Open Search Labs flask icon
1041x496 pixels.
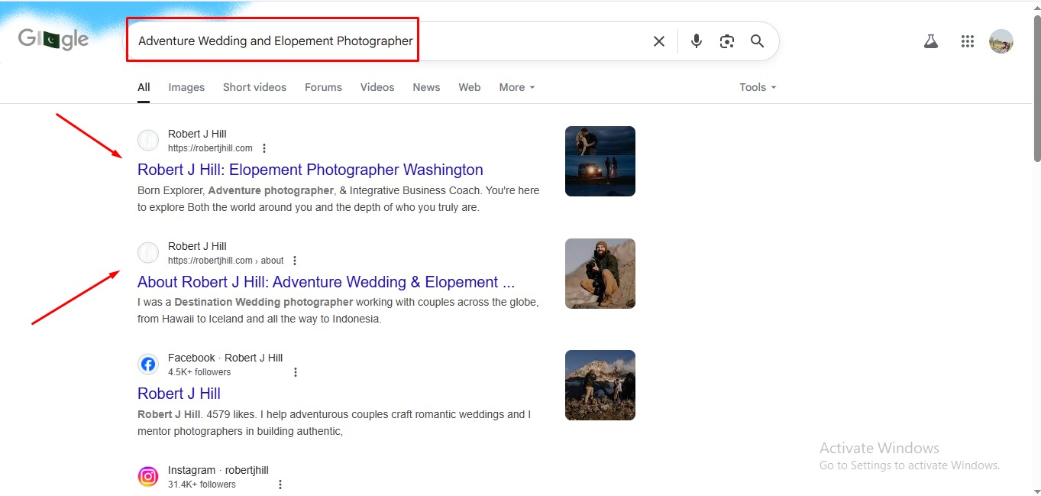pyautogui.click(x=930, y=41)
